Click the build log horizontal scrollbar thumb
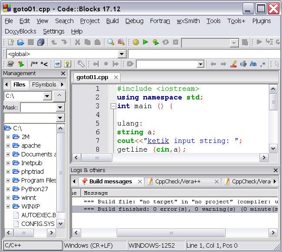The height and width of the screenshot is (252, 282). (171, 233)
